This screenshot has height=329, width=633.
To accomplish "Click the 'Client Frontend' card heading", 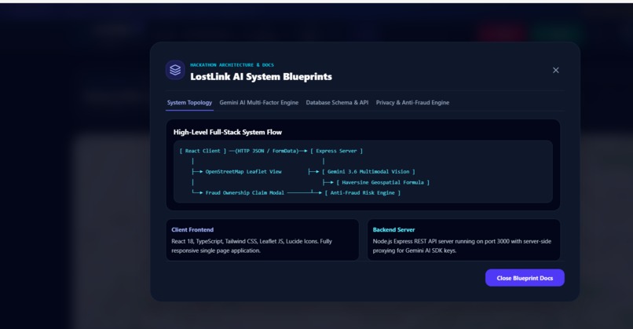I will (192, 230).
